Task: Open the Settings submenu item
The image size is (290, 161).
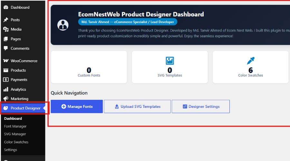Action: pos(11,150)
